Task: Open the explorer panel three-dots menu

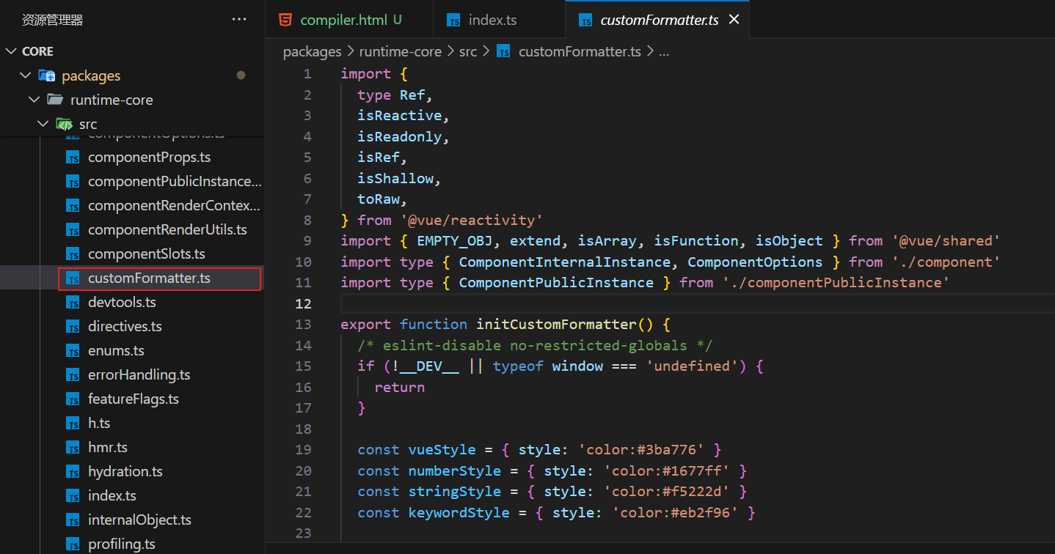Action: (239, 20)
